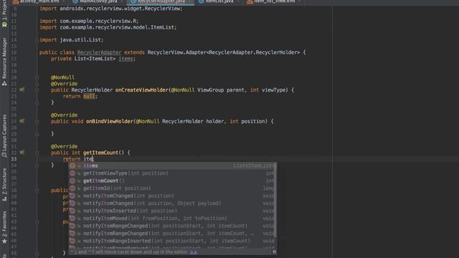
Task: Collapse the getItemCount method fold marker
Action: click(37, 153)
